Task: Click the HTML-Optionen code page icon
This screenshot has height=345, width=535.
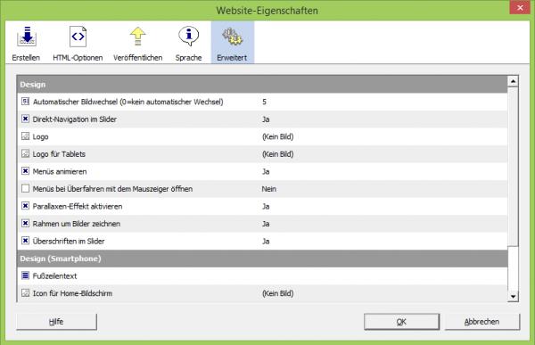Action: pos(78,37)
